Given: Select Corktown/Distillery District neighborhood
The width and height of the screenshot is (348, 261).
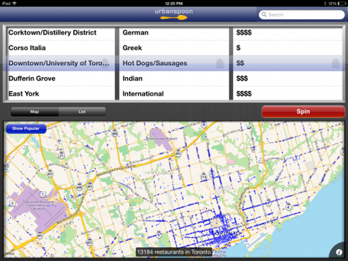Looking at the screenshot, I should (x=60, y=33).
